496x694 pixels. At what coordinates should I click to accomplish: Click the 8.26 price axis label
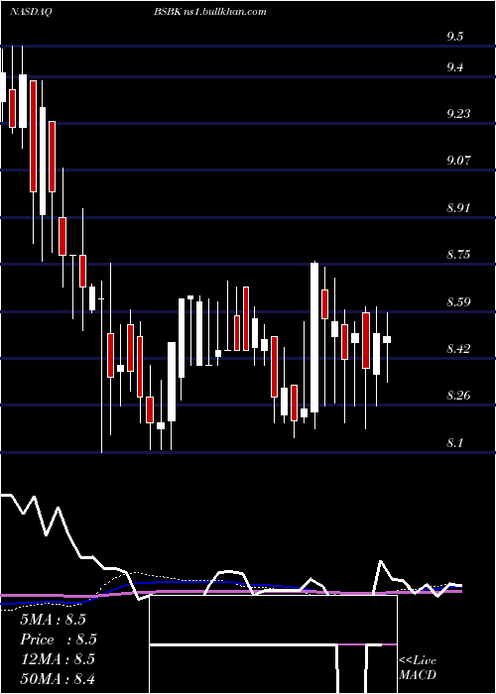[458, 396]
